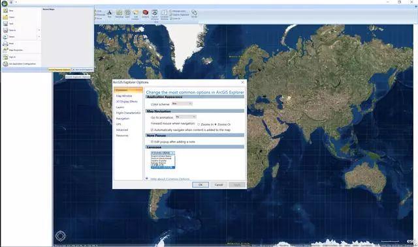Select the highlighted last language option
Screen dimensions: 418x247
click(x=163, y=167)
